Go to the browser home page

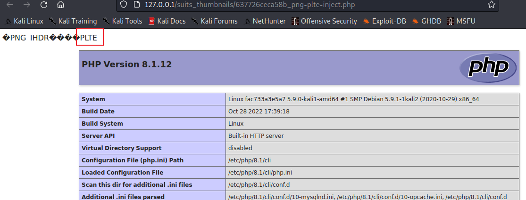click(60, 5)
